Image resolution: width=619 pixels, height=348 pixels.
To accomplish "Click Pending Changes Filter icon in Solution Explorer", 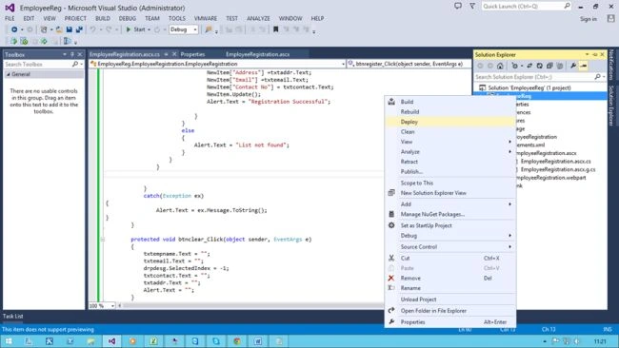I will [x=514, y=66].
